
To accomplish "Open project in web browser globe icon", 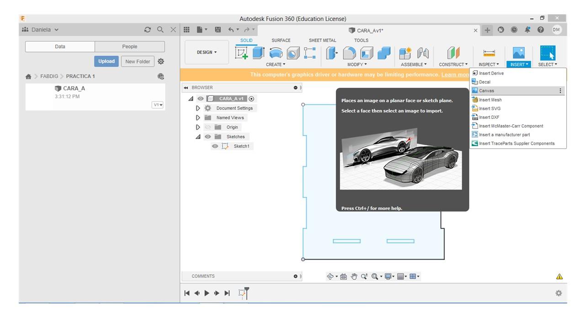I will 160,76.
